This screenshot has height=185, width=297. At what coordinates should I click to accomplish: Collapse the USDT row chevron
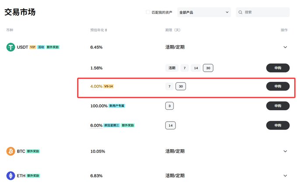pos(285,47)
